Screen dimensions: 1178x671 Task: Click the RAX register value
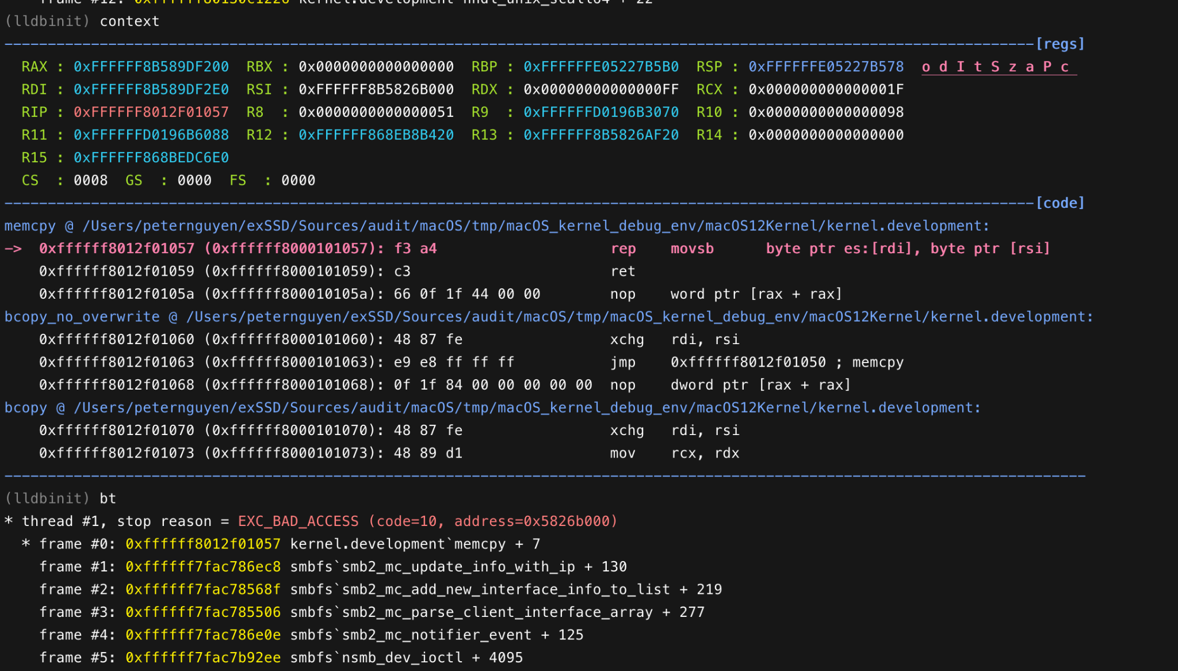point(151,67)
